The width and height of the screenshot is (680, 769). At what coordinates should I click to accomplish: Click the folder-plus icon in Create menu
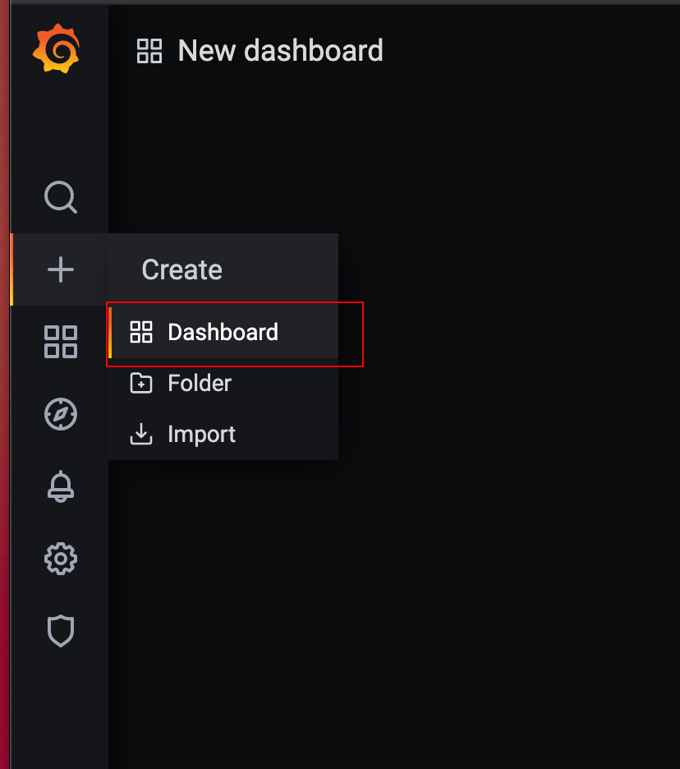pos(141,383)
